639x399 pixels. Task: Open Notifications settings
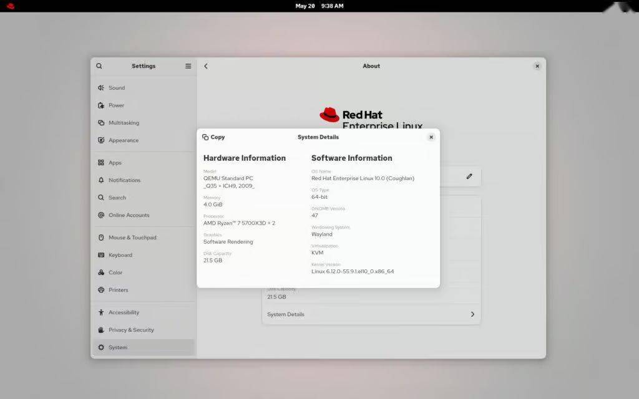144,180
